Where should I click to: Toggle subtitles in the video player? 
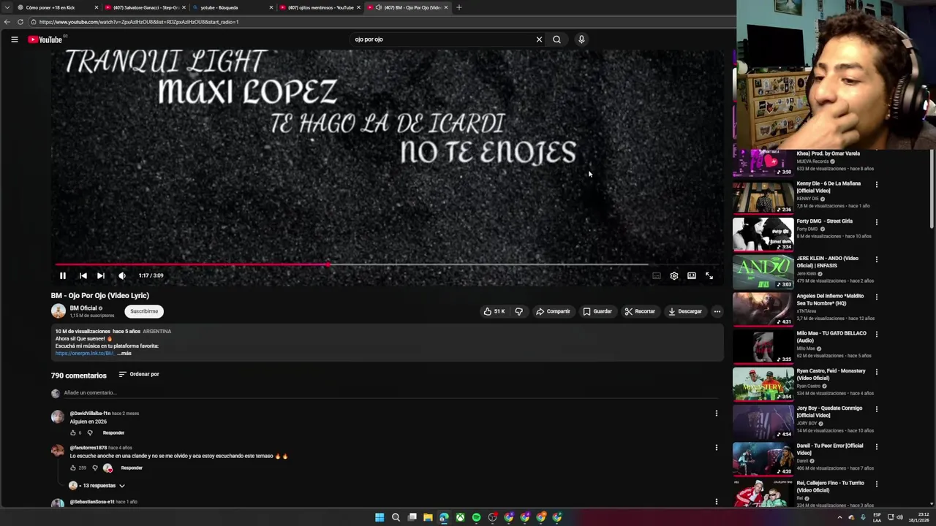657,275
